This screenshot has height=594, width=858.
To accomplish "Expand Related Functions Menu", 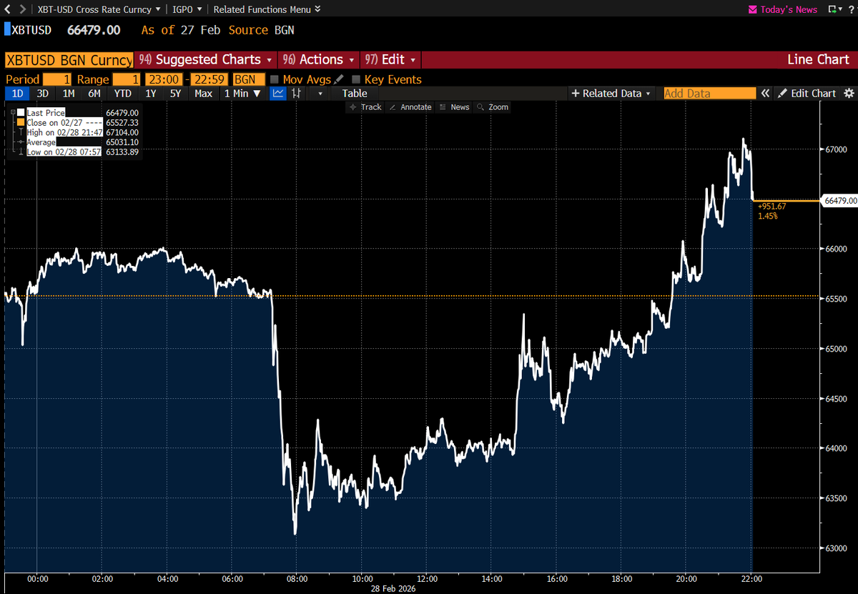I will [267, 9].
